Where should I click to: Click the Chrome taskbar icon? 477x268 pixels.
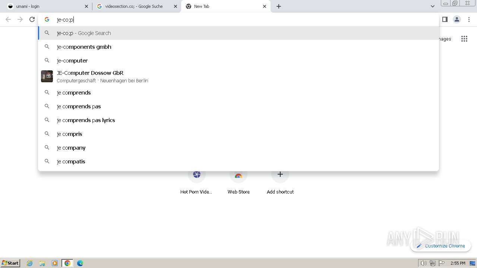tap(67, 263)
